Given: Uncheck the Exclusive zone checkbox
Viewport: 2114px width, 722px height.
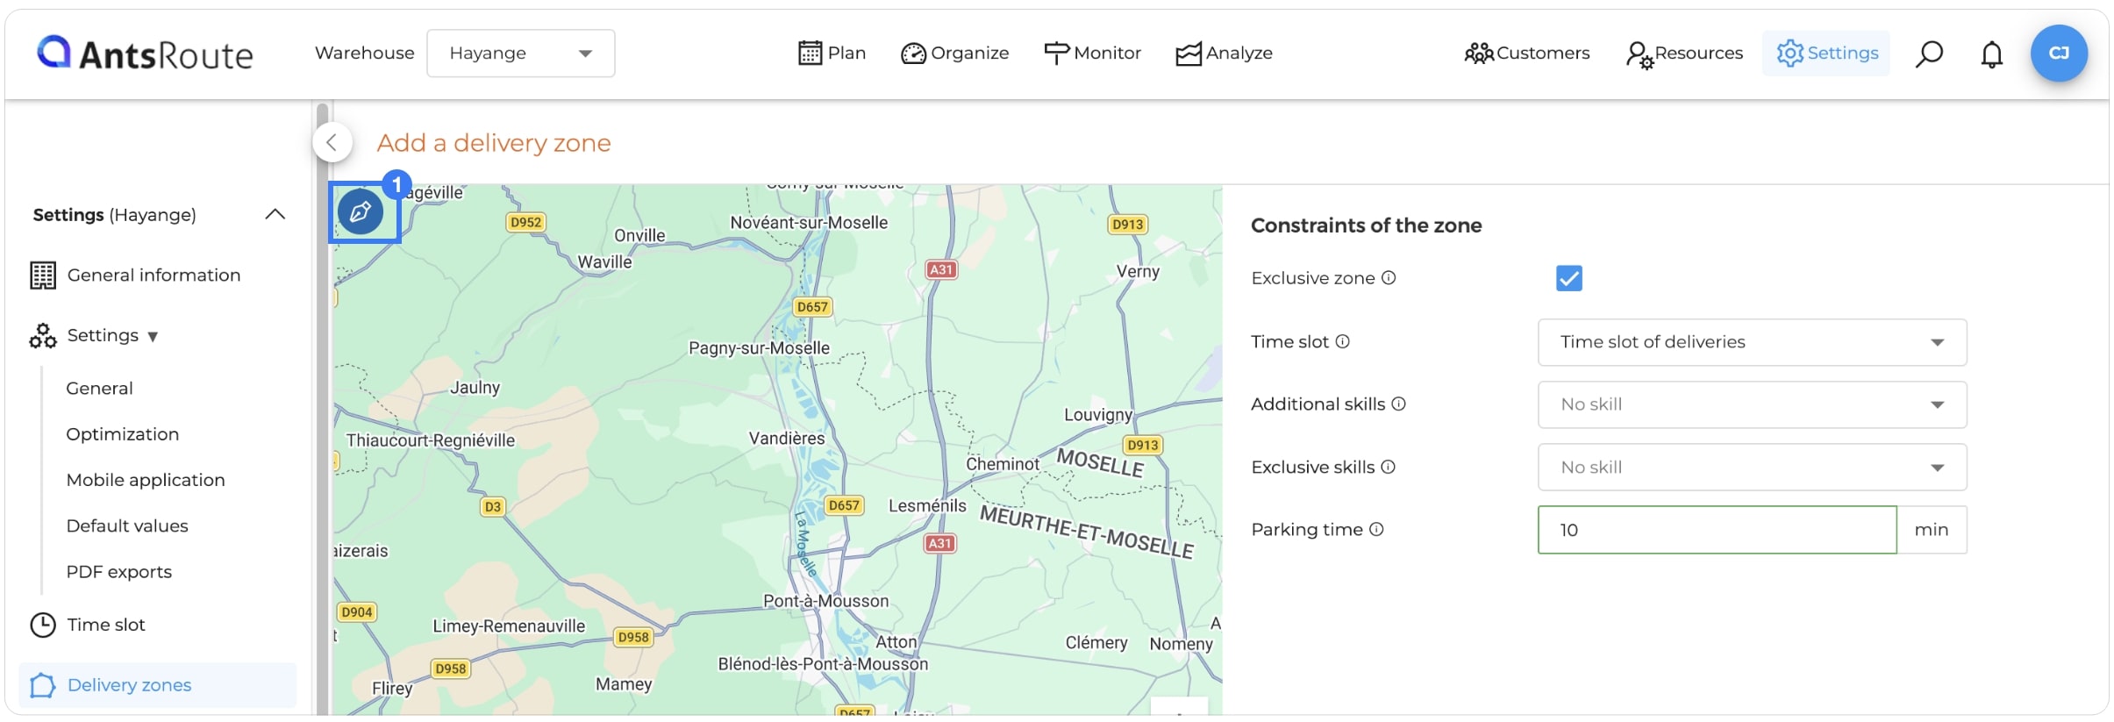Looking at the screenshot, I should point(1568,278).
